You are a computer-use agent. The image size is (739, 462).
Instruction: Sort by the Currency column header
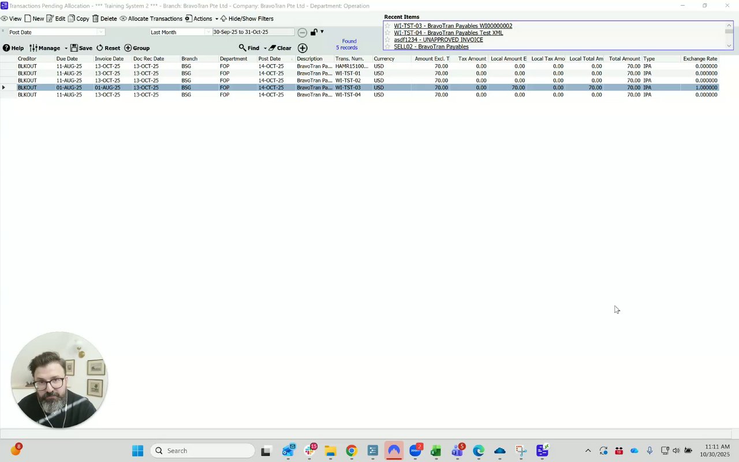click(391, 59)
